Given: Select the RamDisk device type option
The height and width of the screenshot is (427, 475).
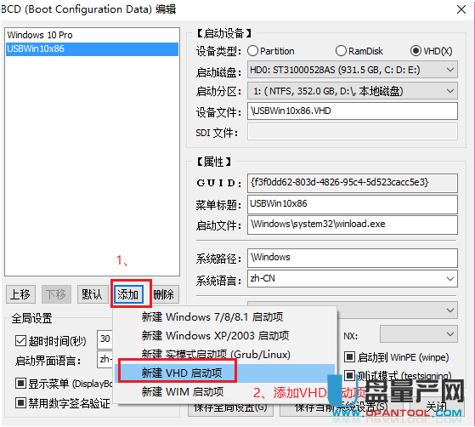Looking at the screenshot, I should [341, 51].
